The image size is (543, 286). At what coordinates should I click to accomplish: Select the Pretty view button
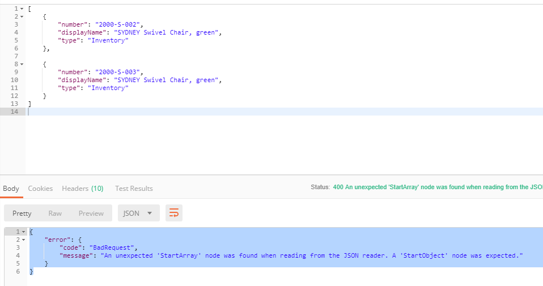click(22, 214)
